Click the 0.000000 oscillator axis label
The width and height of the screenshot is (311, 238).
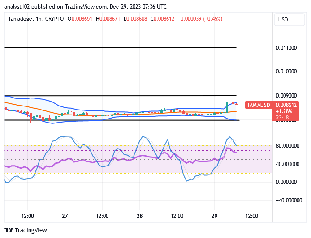click(286, 182)
